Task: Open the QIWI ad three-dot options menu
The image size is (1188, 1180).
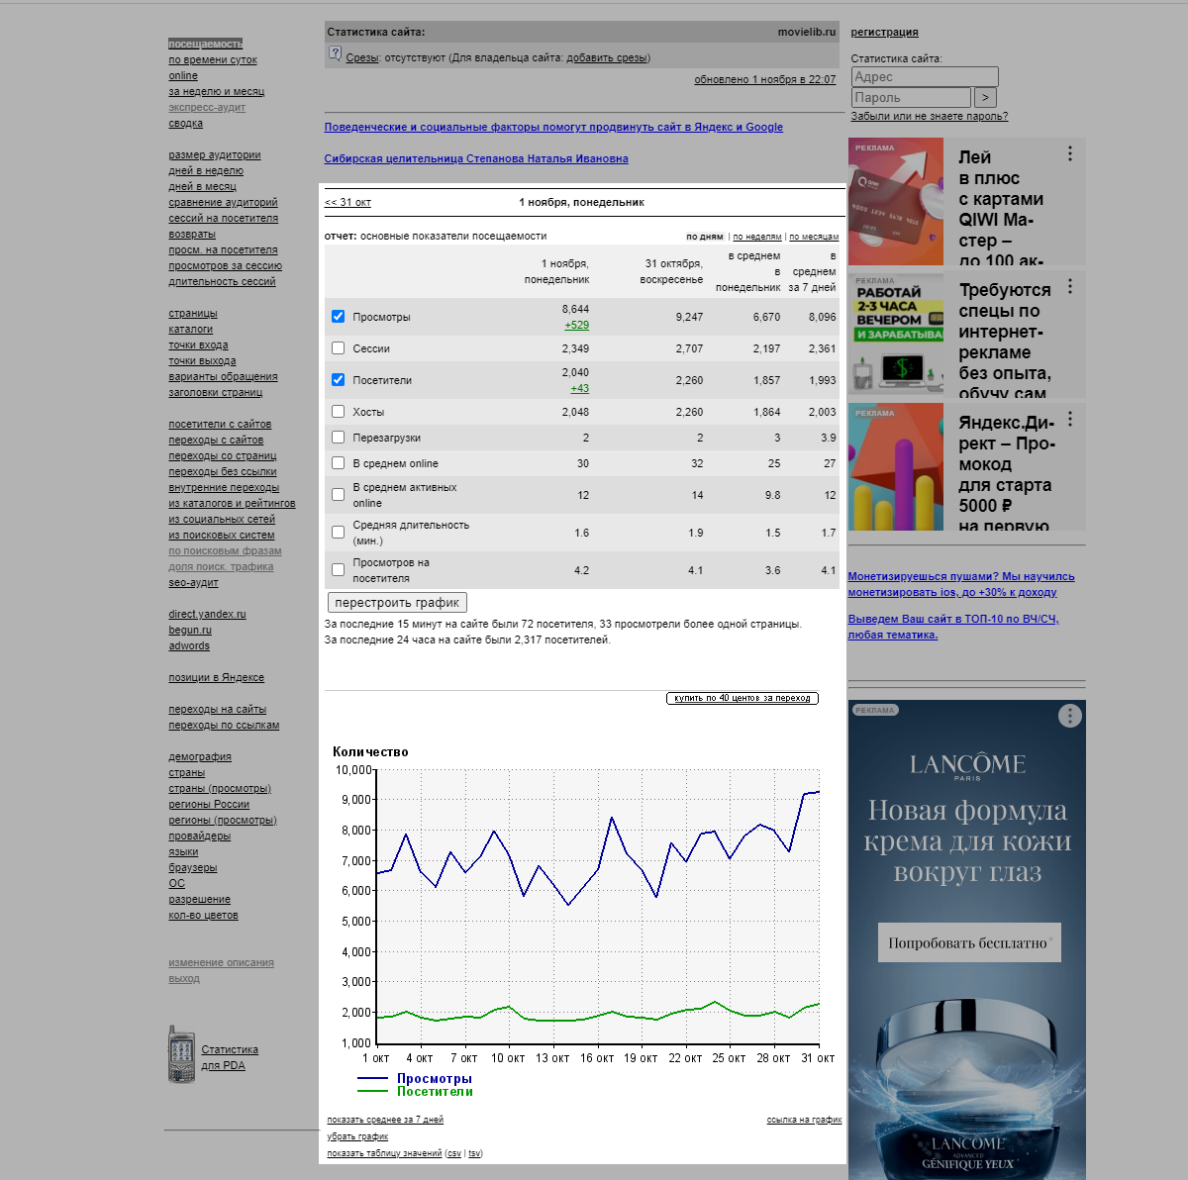Action: tap(1070, 153)
